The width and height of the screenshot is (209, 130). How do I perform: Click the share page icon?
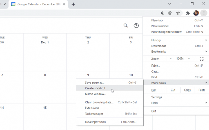(x=170, y=13)
